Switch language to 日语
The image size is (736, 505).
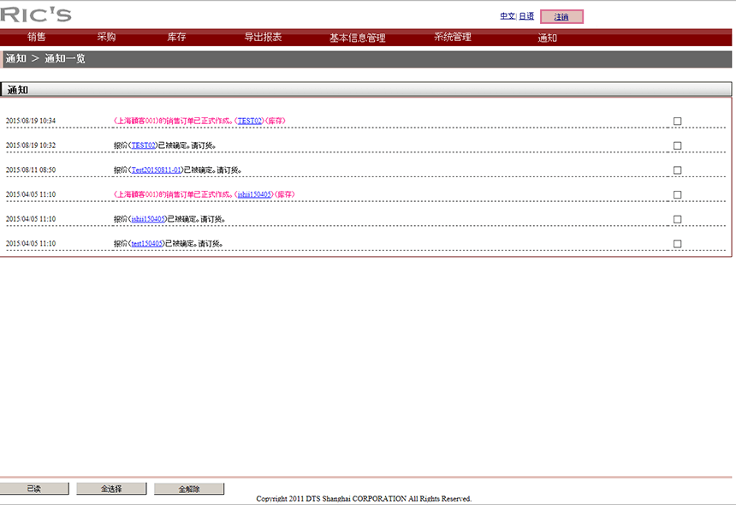point(526,16)
